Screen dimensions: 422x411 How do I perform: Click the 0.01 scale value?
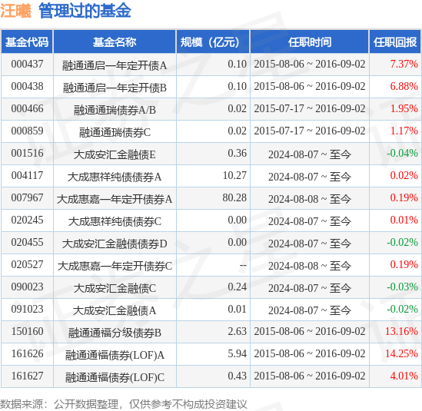(237, 310)
